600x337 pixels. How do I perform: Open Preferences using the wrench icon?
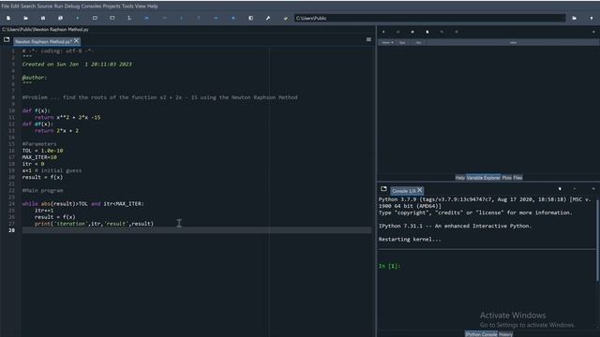point(268,18)
